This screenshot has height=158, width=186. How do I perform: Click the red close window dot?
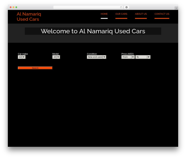coord(11,7)
